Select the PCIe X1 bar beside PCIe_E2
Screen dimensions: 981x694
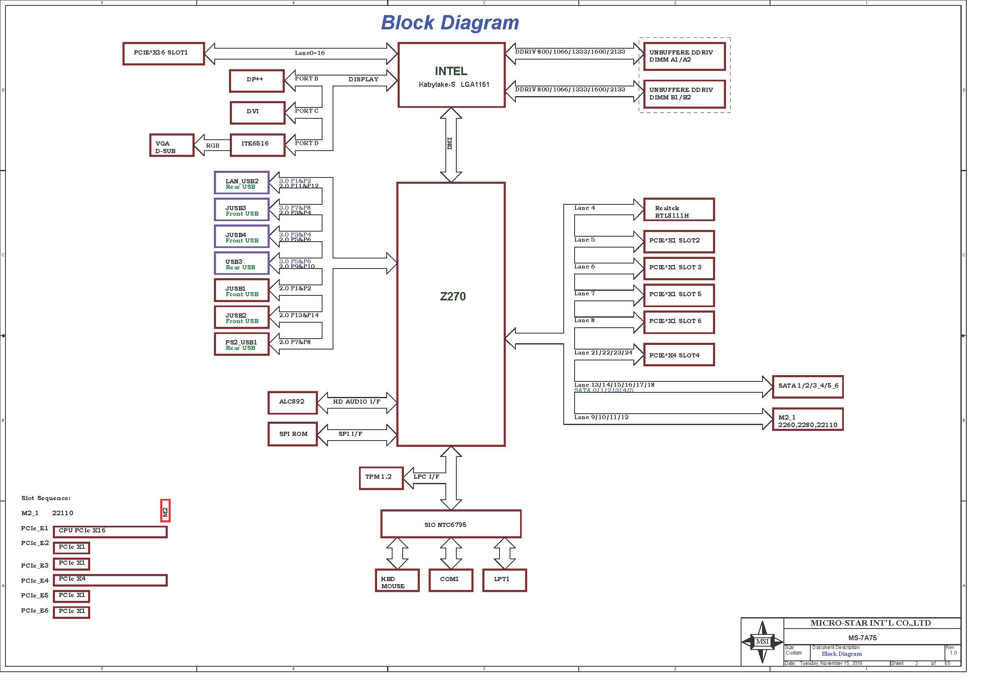point(71,548)
